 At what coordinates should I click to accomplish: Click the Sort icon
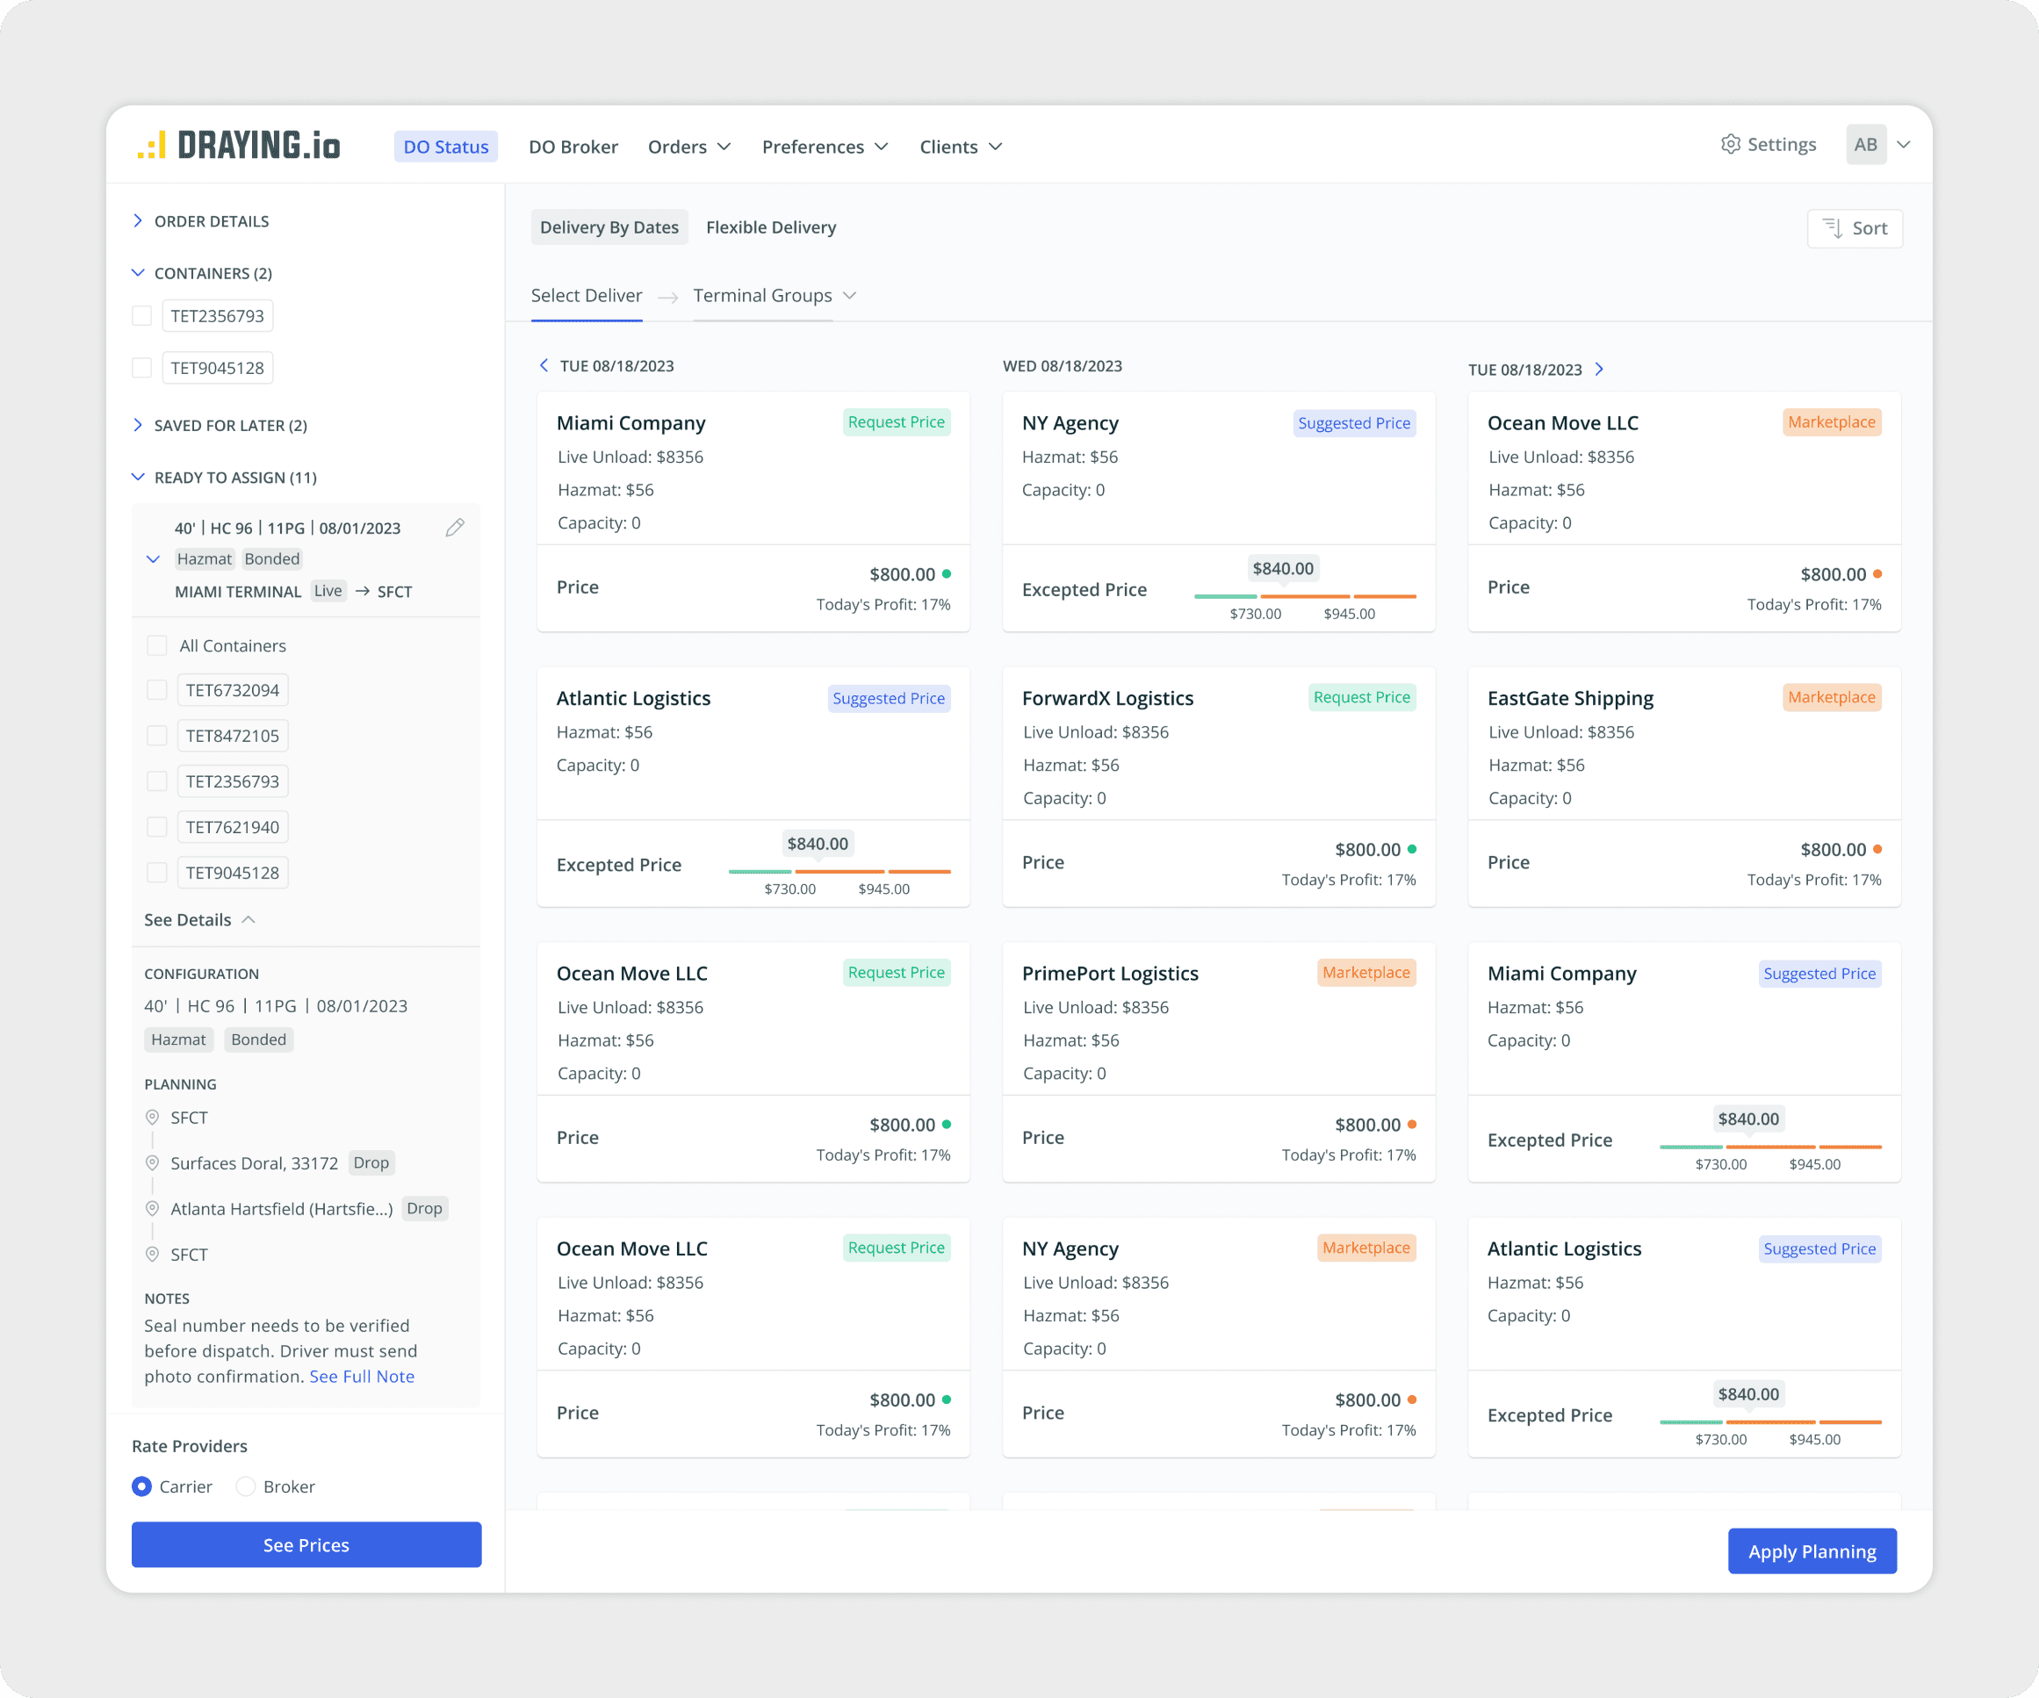click(1834, 228)
